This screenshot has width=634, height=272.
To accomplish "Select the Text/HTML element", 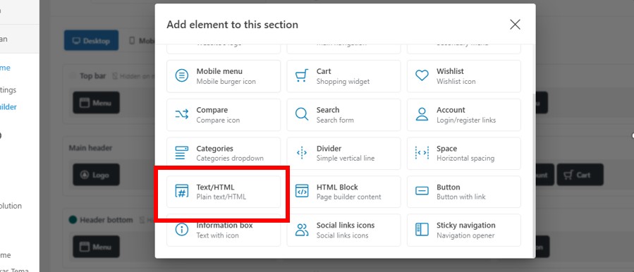I will pos(224,192).
